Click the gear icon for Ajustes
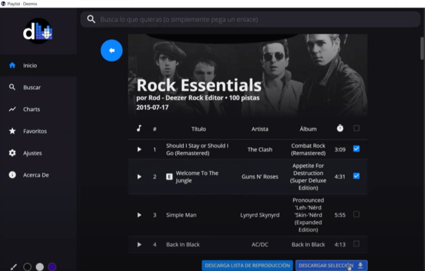This screenshot has width=425, height=271. tap(12, 153)
